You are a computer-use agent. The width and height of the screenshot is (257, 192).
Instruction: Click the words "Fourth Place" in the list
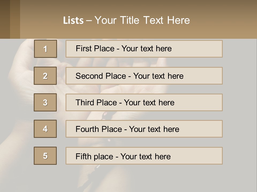99,129
